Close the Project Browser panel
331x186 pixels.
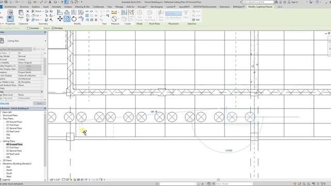(x=45, y=109)
